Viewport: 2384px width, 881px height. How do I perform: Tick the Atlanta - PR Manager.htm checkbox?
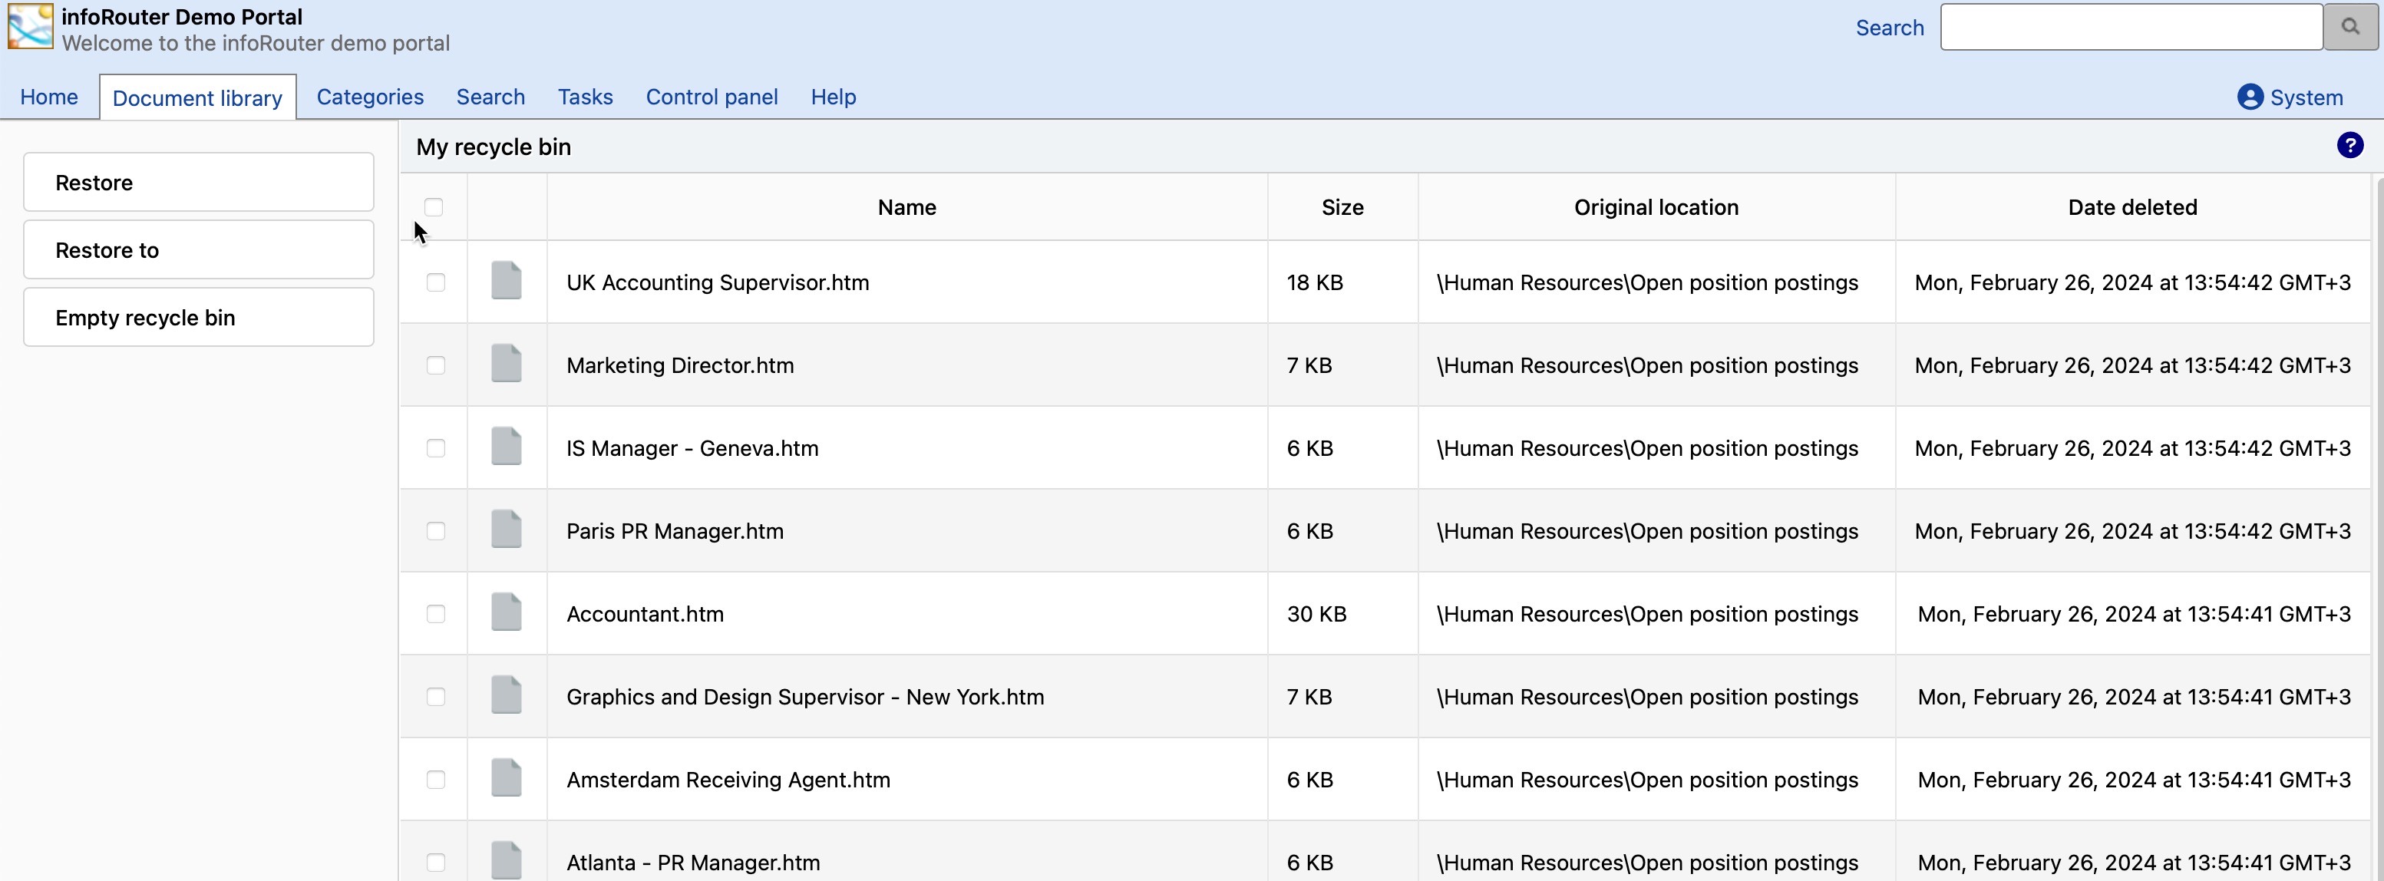(x=435, y=862)
